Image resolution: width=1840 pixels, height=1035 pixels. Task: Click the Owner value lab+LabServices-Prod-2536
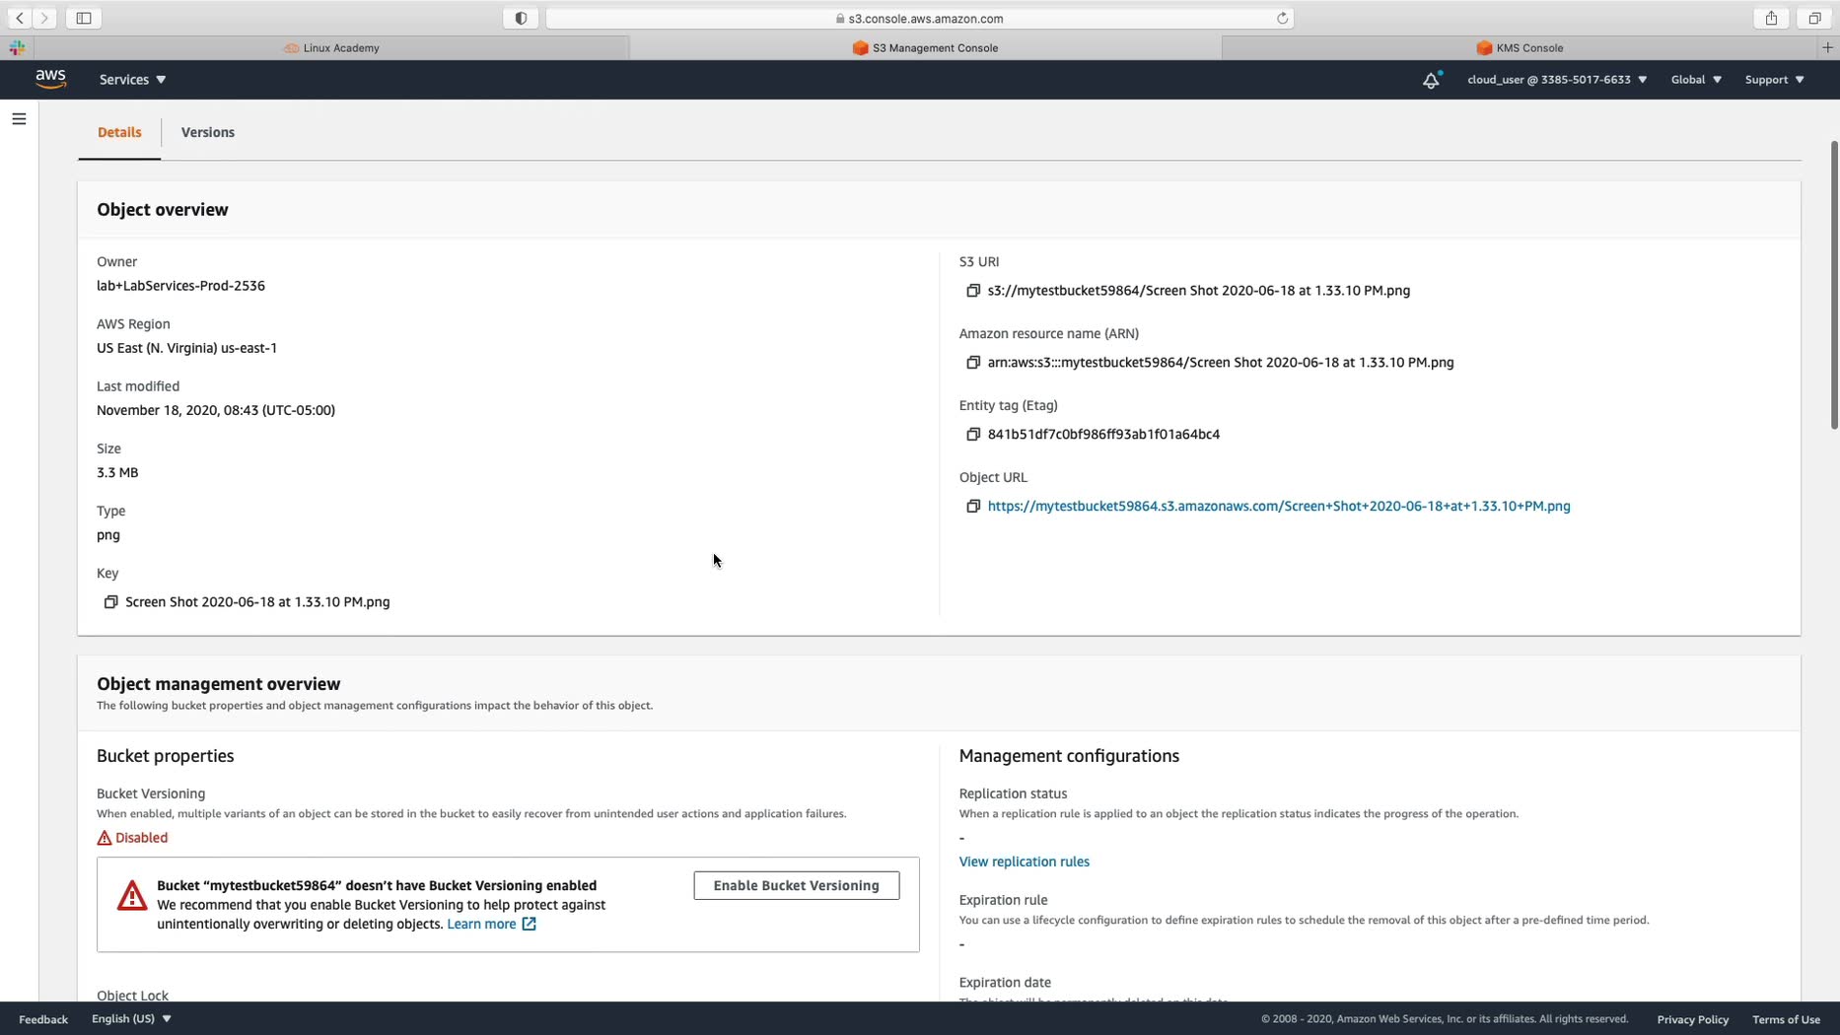180,286
